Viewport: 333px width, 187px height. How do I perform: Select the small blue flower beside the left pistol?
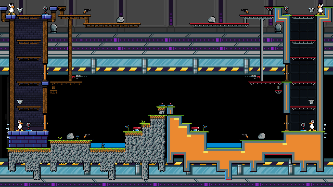pyautogui.click(x=78, y=137)
